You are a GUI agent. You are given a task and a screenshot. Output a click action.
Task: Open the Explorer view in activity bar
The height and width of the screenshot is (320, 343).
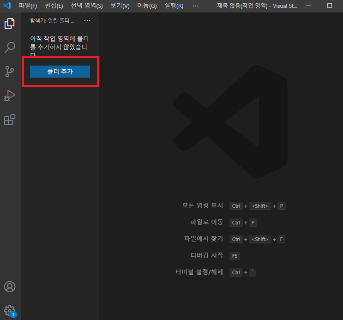[10, 24]
